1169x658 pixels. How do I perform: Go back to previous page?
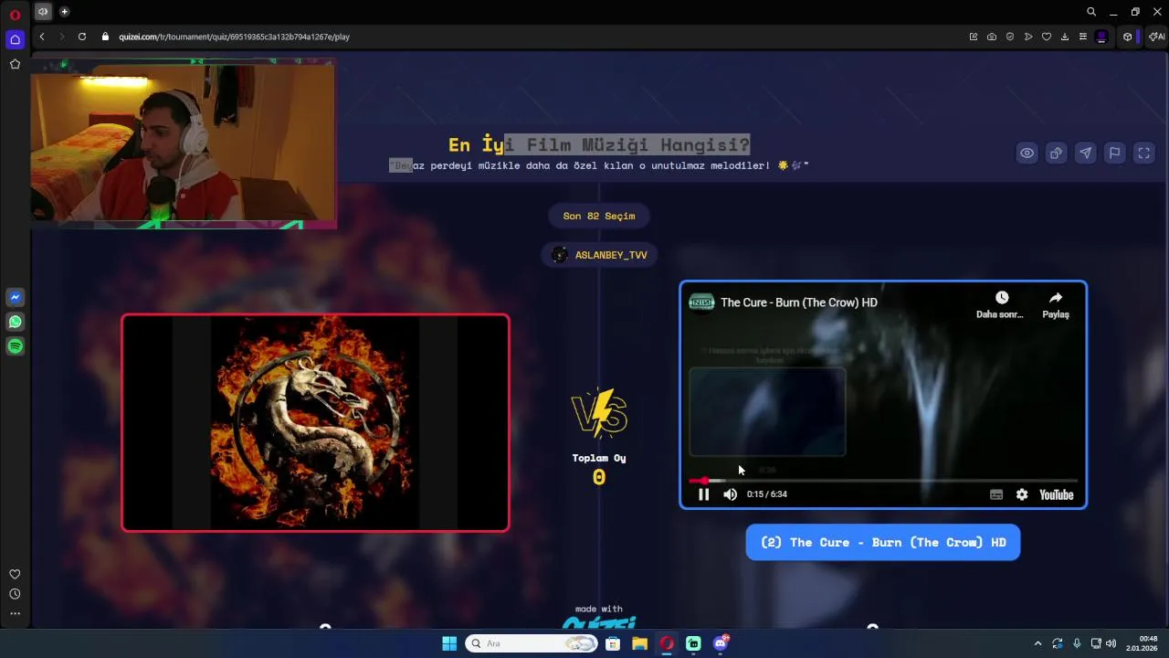tap(42, 37)
